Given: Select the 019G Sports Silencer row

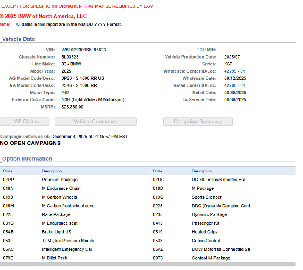Looking at the screenshot, I should [x=206, y=197].
